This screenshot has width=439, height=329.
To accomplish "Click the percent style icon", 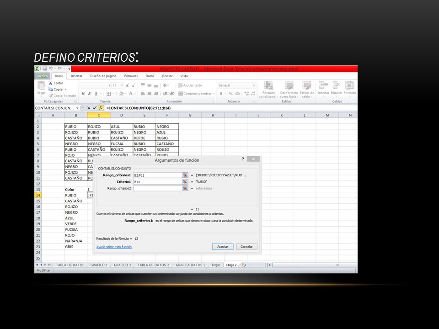I will pos(230,94).
